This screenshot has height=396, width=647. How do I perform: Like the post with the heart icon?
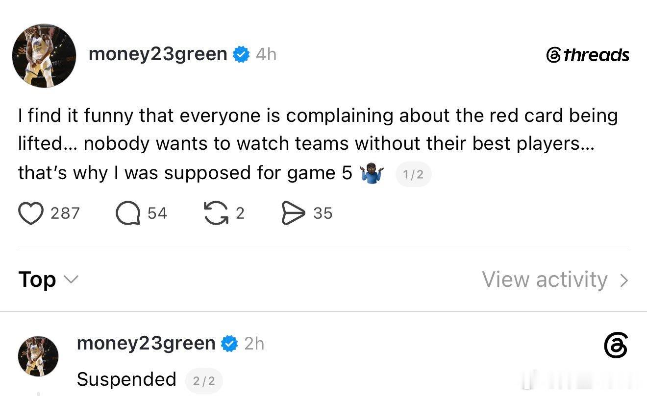coord(31,213)
